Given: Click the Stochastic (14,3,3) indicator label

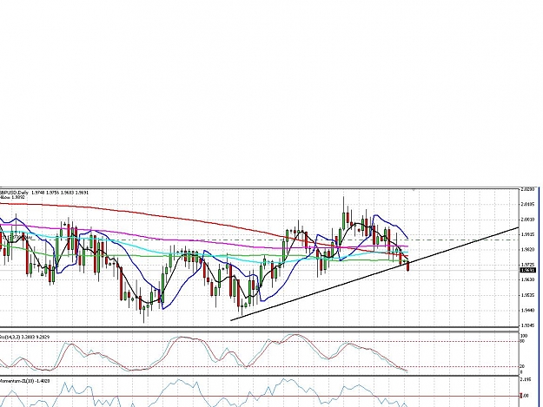Looking at the screenshot, I should tap(24, 337).
